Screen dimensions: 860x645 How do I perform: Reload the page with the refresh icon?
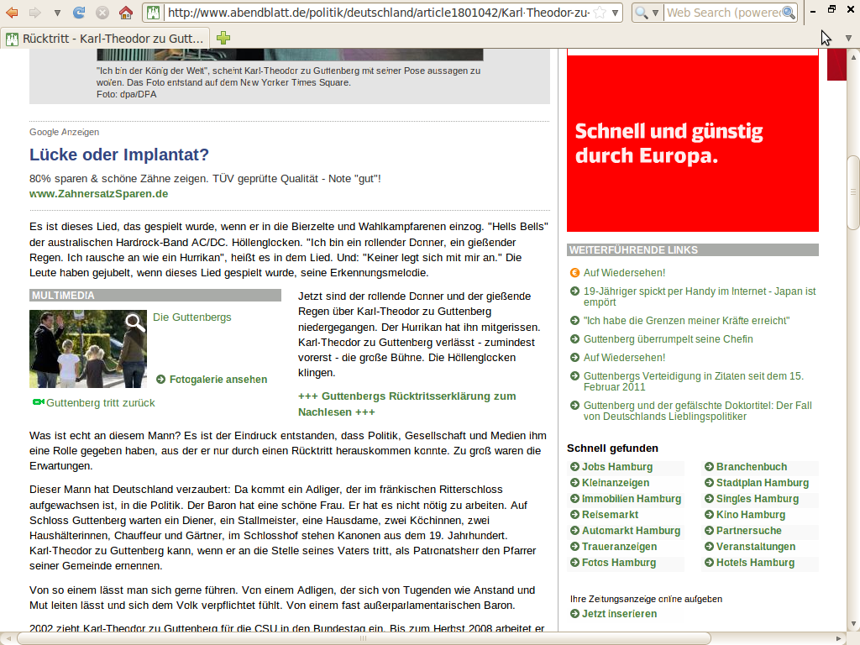pyautogui.click(x=79, y=12)
